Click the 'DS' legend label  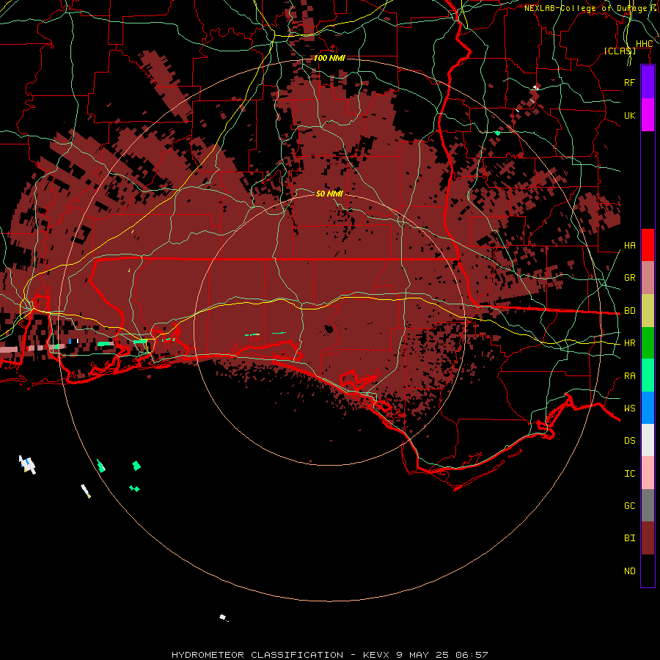point(629,441)
